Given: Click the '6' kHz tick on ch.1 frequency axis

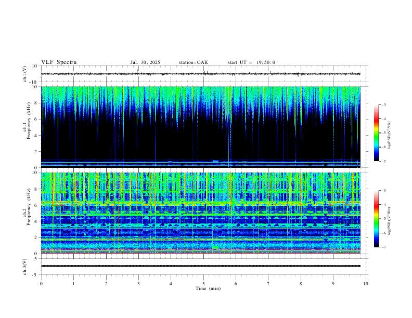Looking at the screenshot, I should (x=36, y=119).
